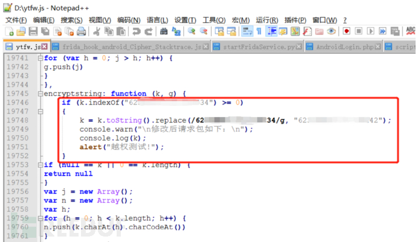
Task: Open the 编辑(E) menu
Action: 44,20
